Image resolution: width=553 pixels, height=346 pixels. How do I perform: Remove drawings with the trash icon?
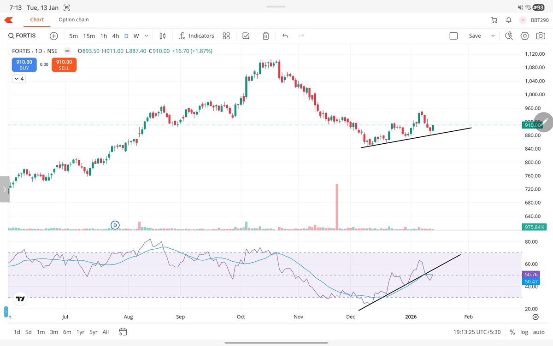[x=266, y=36]
